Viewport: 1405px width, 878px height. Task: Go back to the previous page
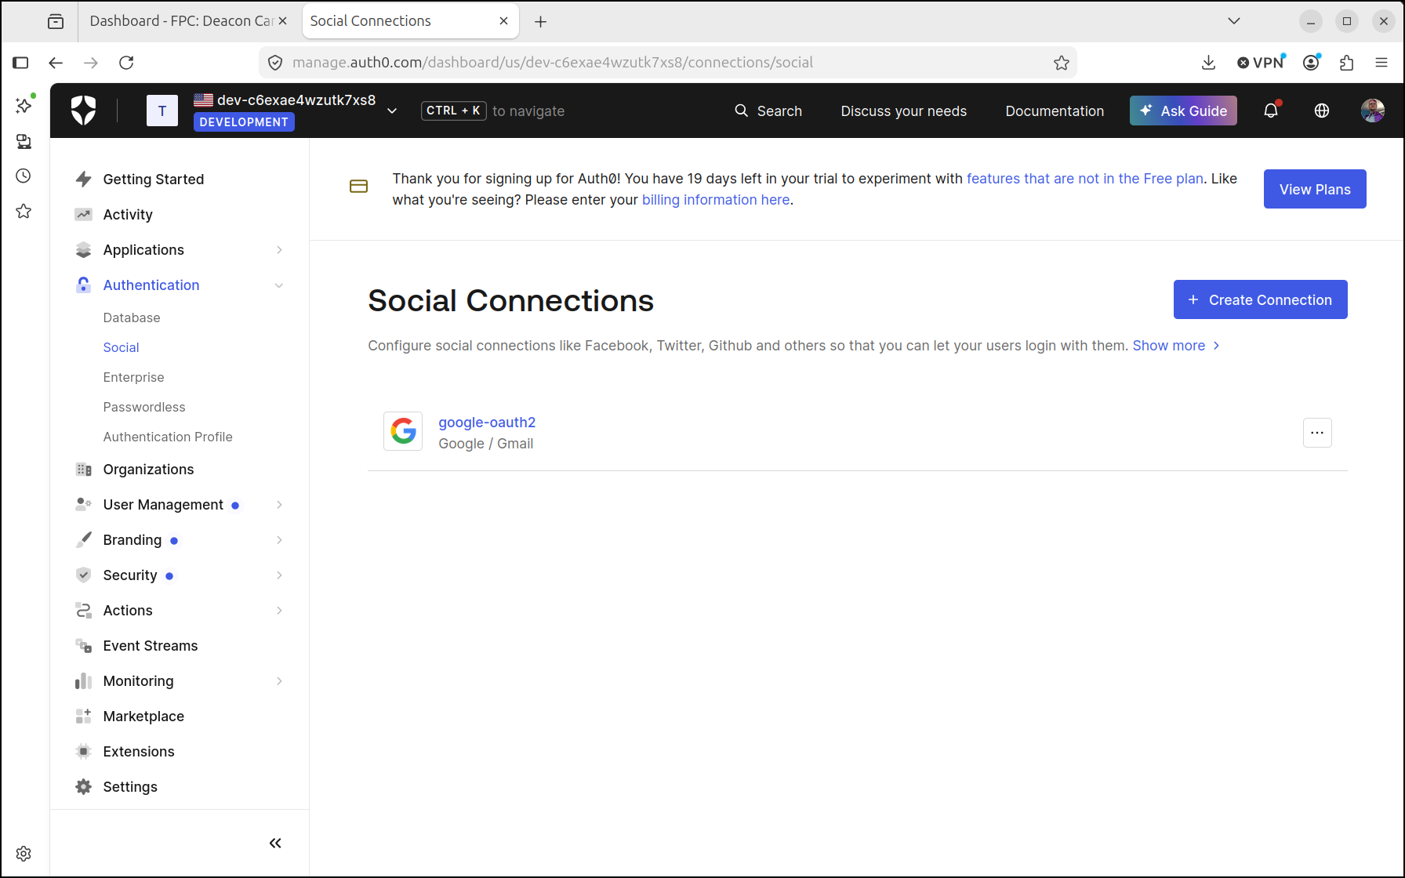tap(56, 63)
